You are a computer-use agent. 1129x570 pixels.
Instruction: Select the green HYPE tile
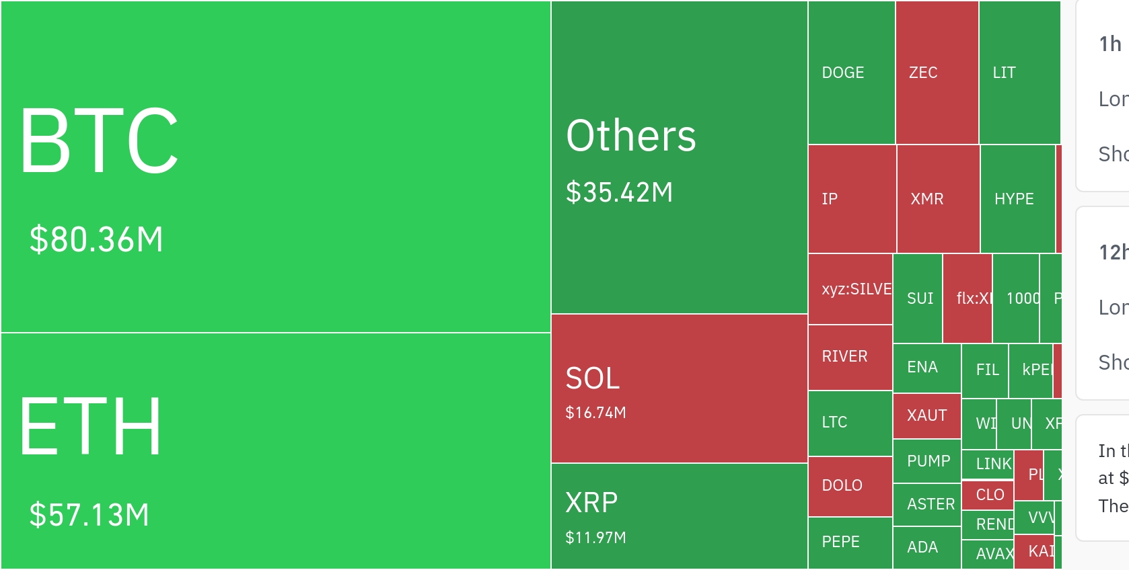1017,199
